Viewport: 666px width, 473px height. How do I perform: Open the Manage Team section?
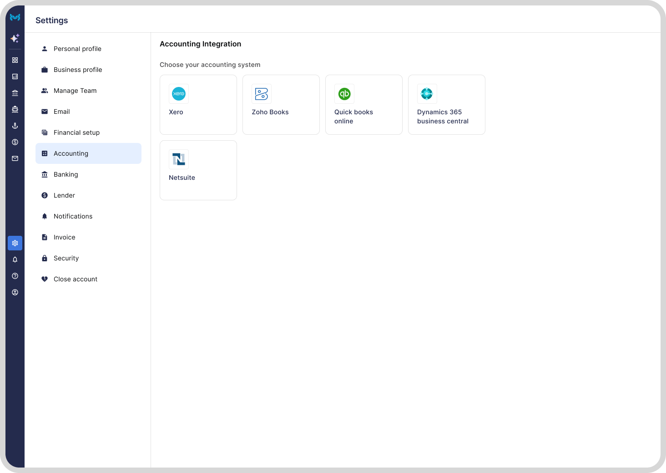(x=75, y=91)
